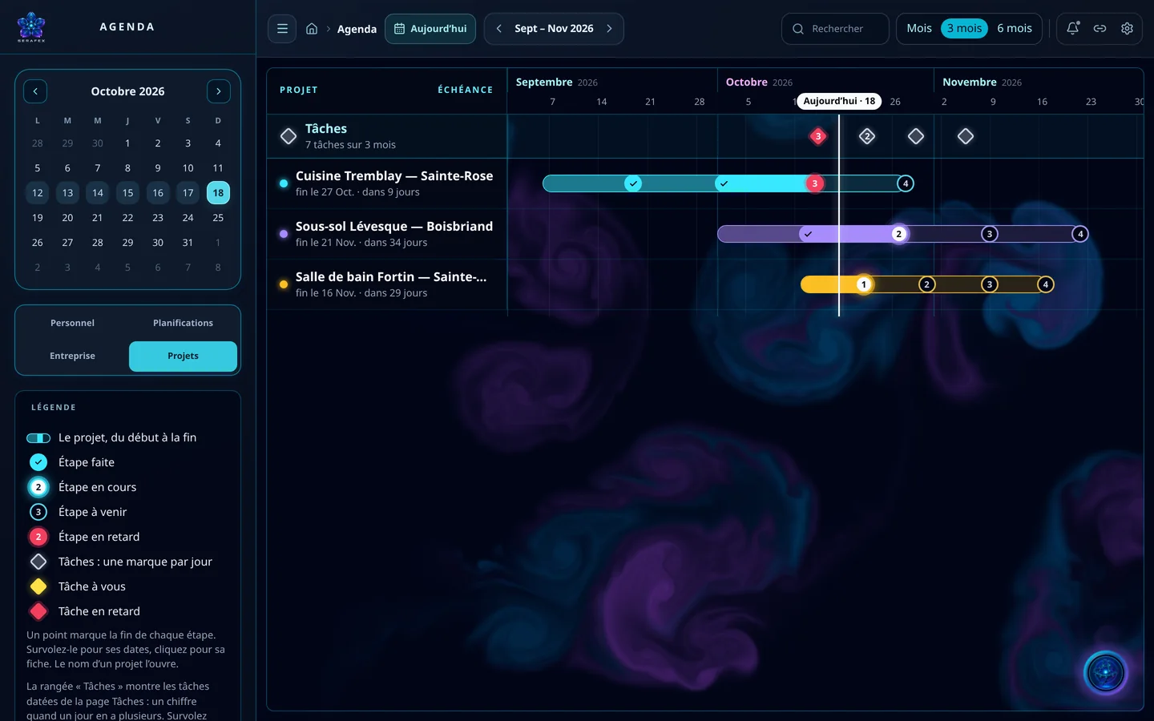Click the notifications bell icon
The image size is (1154, 721).
tap(1072, 28)
